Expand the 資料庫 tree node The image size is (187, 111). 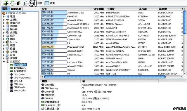point(4,58)
